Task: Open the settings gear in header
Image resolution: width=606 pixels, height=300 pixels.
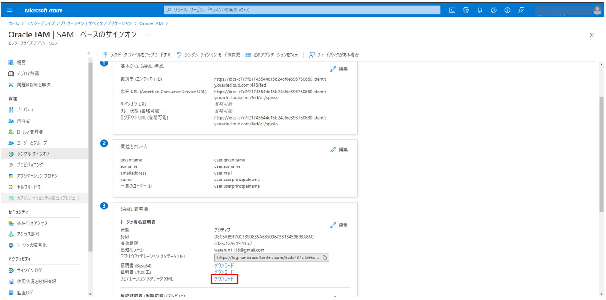Action: tap(493, 10)
